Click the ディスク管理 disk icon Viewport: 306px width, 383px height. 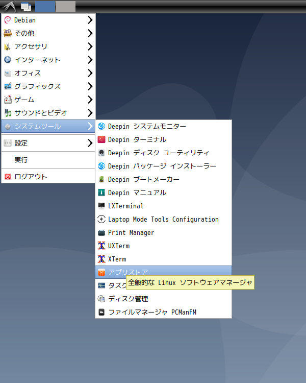coord(101,299)
